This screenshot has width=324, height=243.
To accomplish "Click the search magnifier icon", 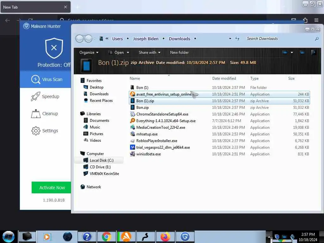I will tap(316, 39).
